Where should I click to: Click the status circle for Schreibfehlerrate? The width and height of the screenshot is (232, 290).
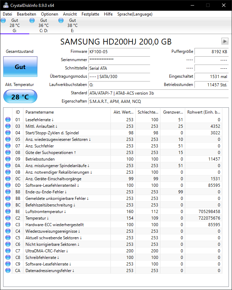8,258
